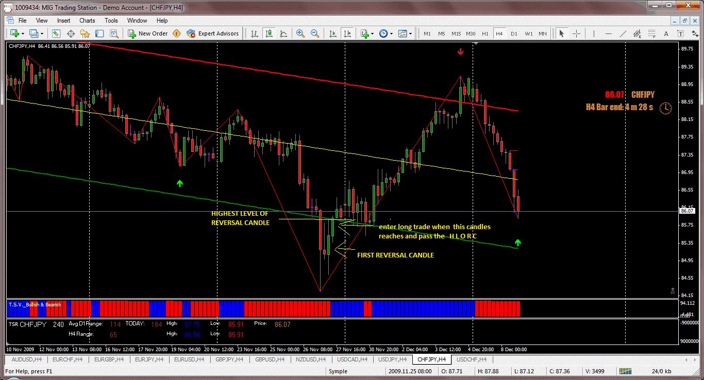Show the Market Watch window
Screen dimensions: 704x380
coord(56,33)
